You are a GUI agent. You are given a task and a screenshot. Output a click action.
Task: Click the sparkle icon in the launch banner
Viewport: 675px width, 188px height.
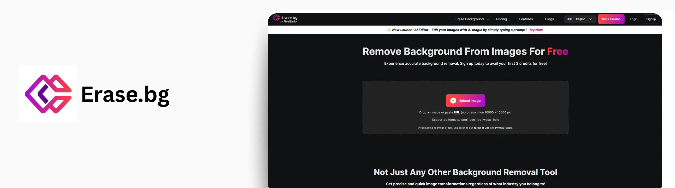pyautogui.click(x=389, y=30)
